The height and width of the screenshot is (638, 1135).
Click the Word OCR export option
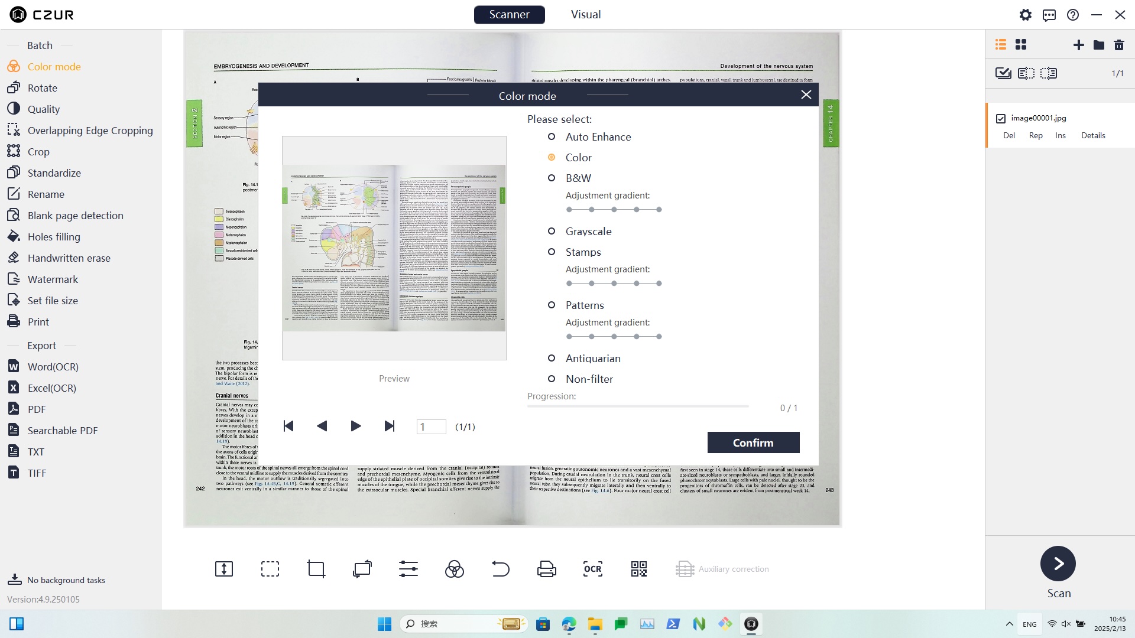[53, 366]
